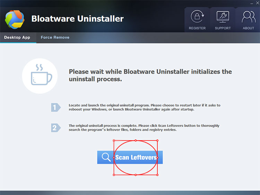260x195 pixels.
Task: Open the About people icon
Action: 249,17
